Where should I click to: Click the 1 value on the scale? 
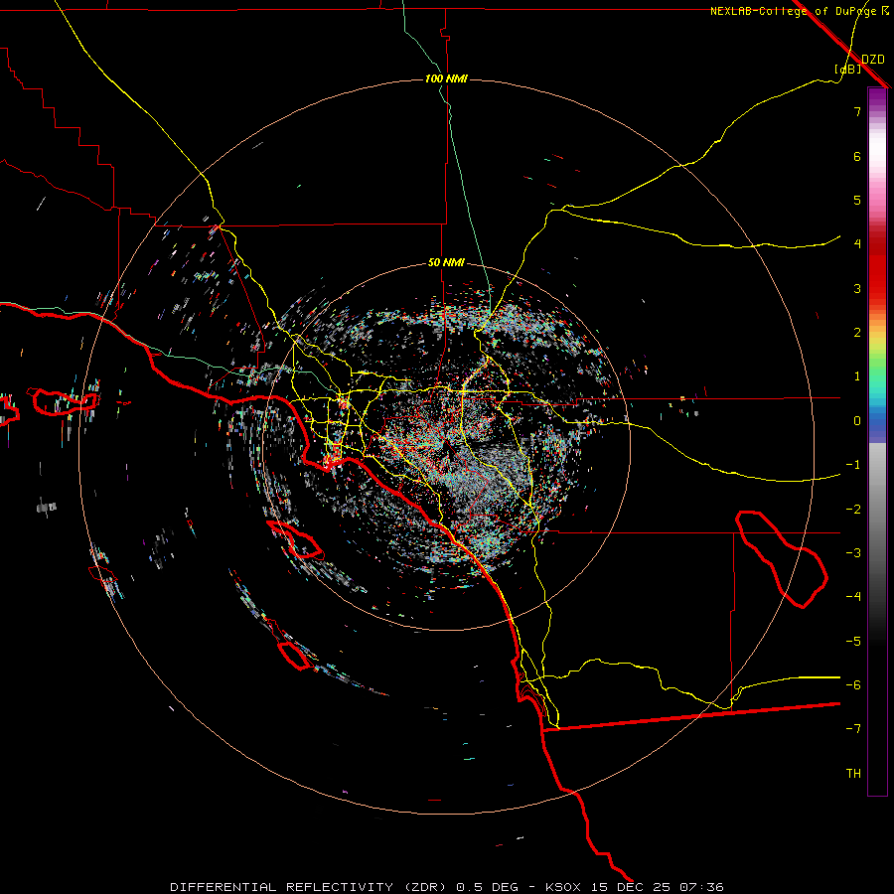[x=857, y=376]
